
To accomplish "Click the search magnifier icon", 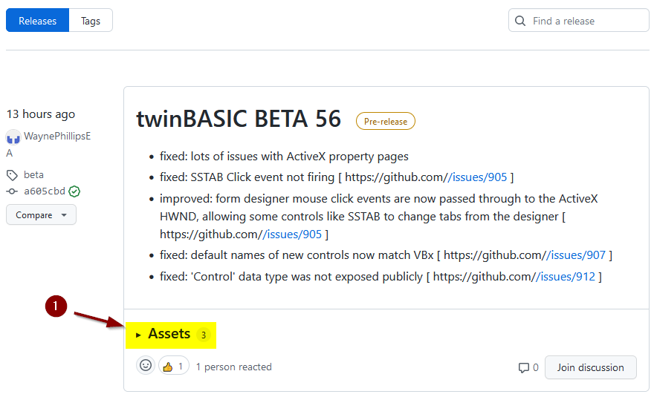I will (x=520, y=21).
